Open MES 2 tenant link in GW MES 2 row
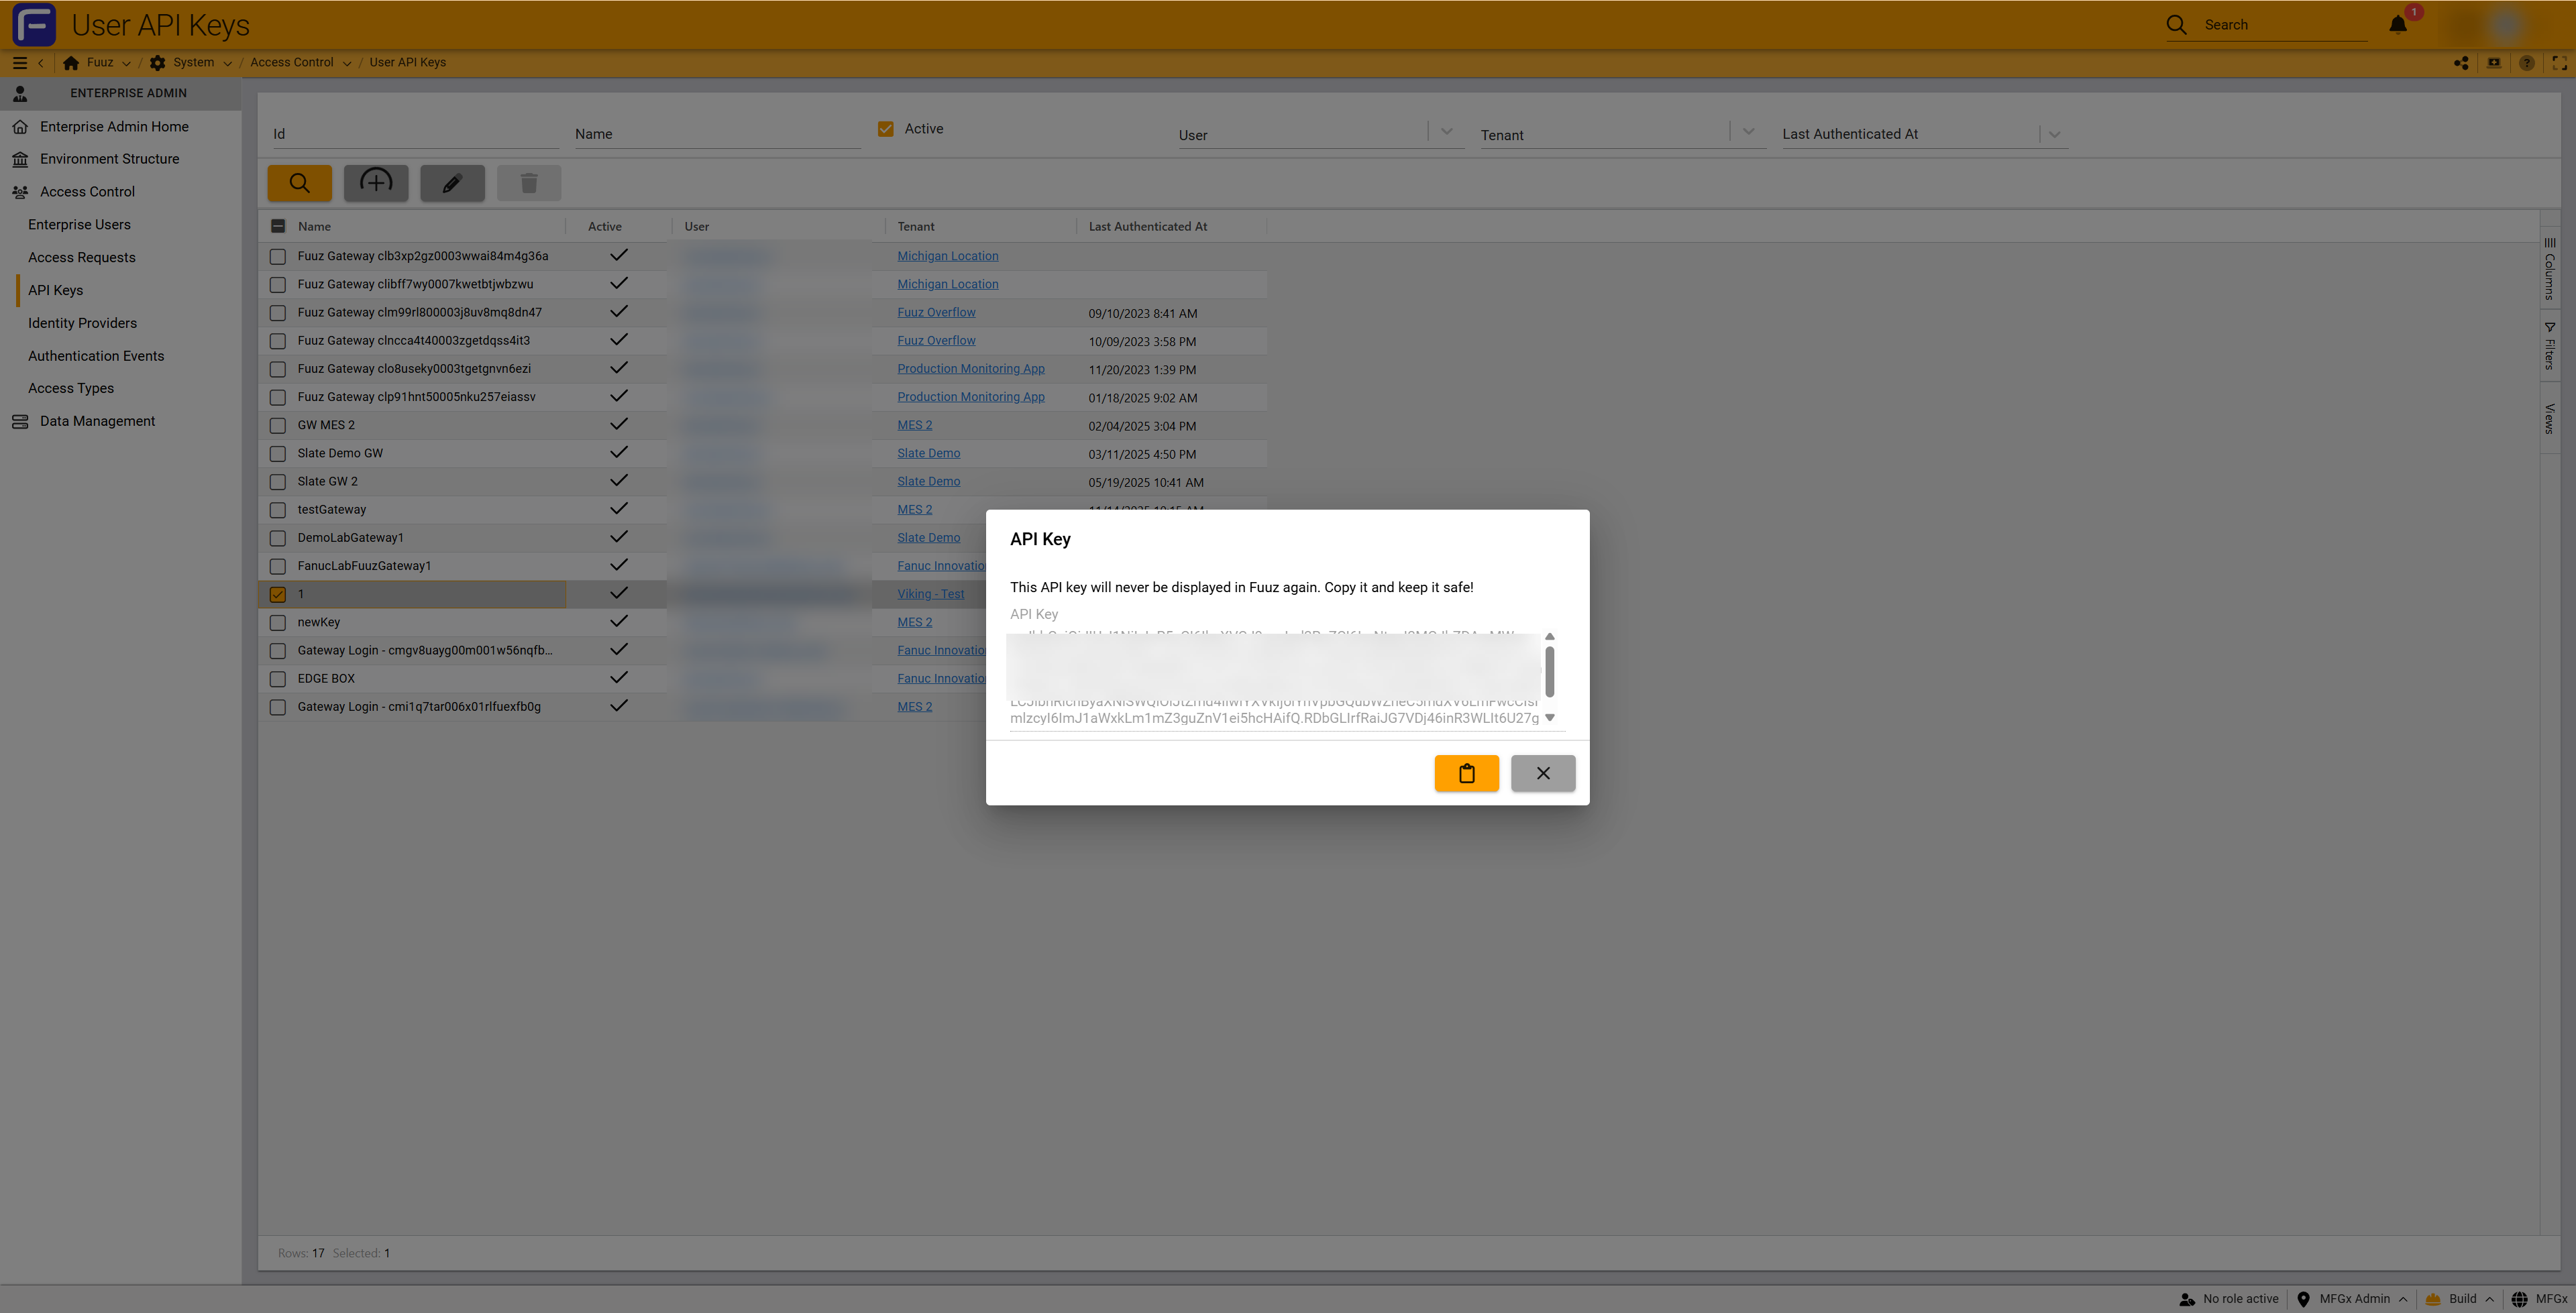This screenshot has width=2576, height=1313. click(914, 425)
